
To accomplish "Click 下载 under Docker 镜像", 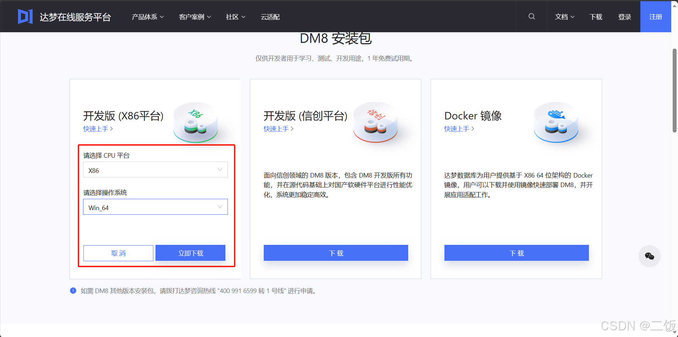I will [516, 253].
